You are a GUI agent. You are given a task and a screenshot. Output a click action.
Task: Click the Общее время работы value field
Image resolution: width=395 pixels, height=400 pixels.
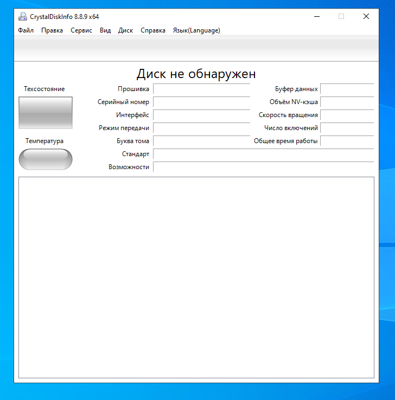coord(347,141)
